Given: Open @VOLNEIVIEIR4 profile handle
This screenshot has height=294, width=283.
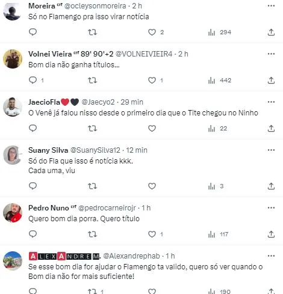Looking at the screenshot, I should [x=144, y=54].
